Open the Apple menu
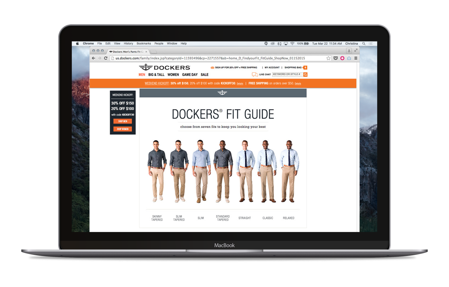Screen dimensions: 449x287 coord(77,44)
